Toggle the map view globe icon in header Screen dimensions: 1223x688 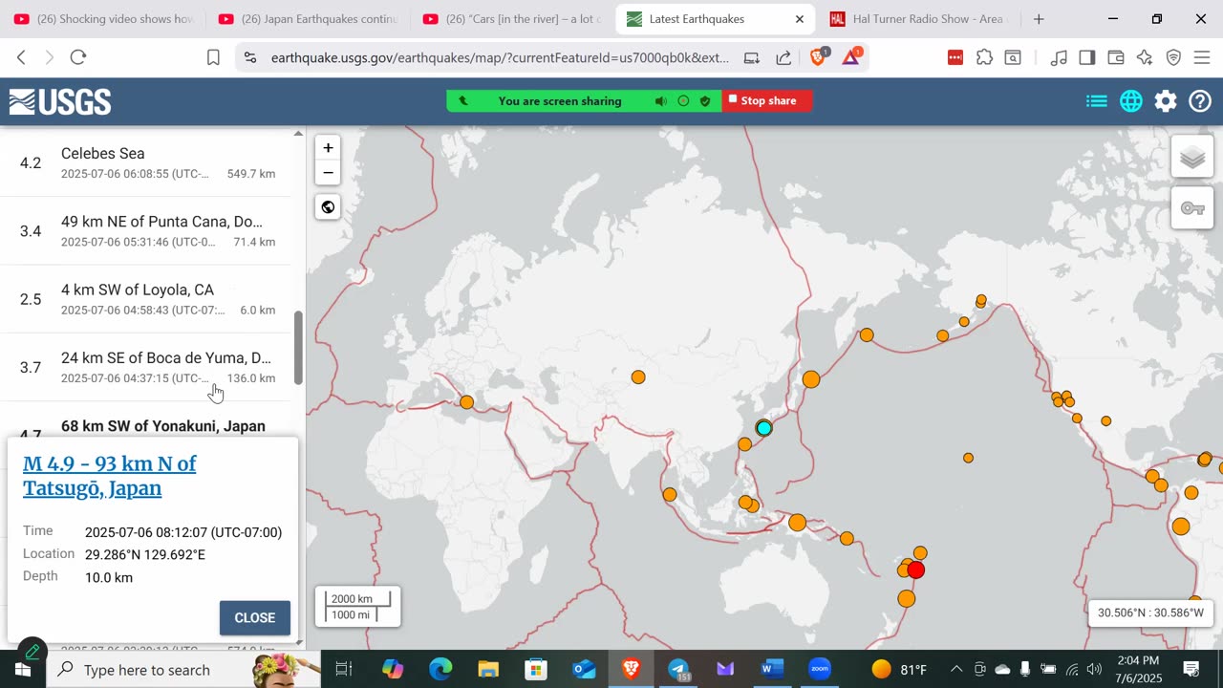pos(1131,101)
